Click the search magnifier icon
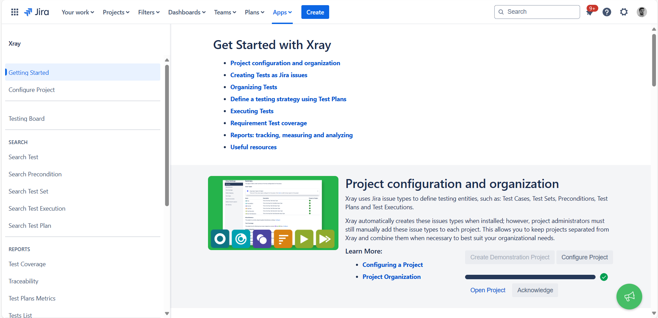This screenshot has width=658, height=318. click(x=501, y=12)
